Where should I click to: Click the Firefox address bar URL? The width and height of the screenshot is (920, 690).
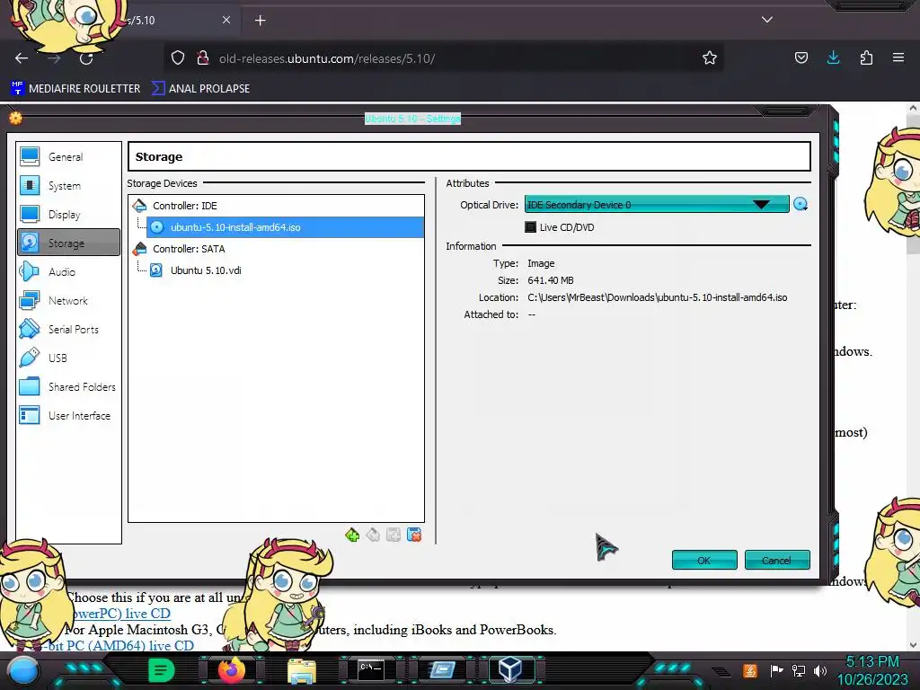coord(327,58)
